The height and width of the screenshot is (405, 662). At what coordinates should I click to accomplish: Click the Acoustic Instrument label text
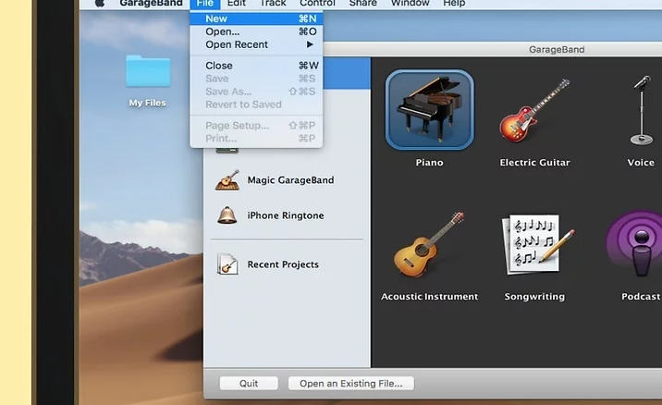point(429,297)
